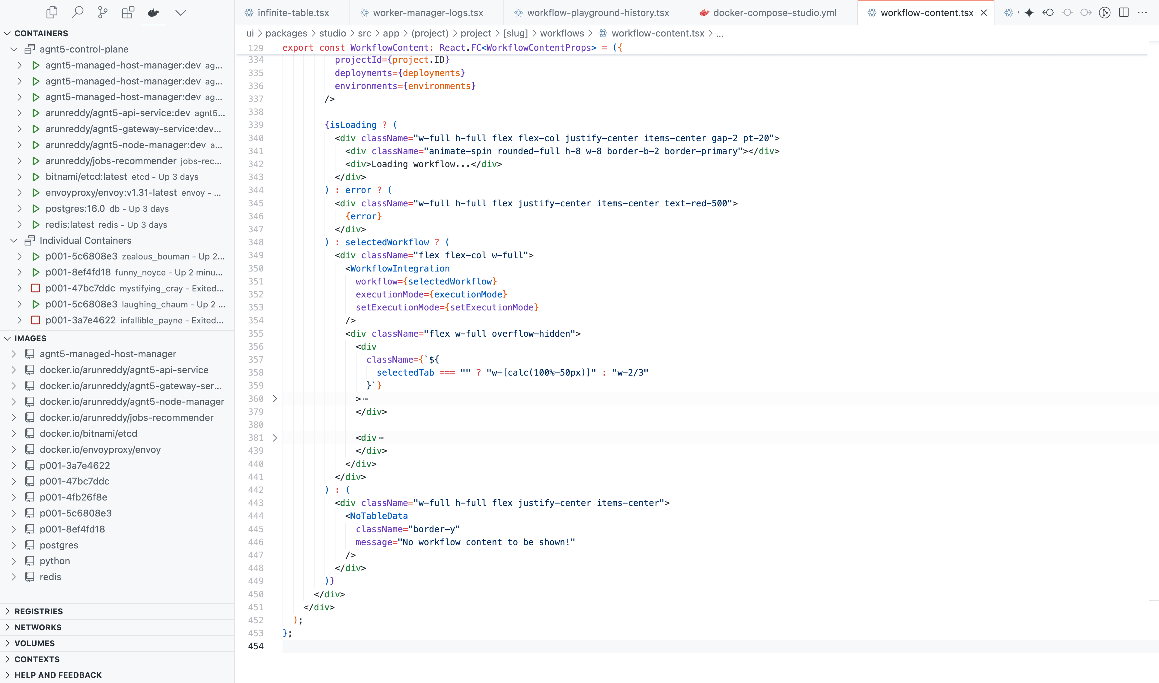Select envoyproxy/envoy:v1.31-latest container
The width and height of the screenshot is (1159, 683).
point(117,193)
